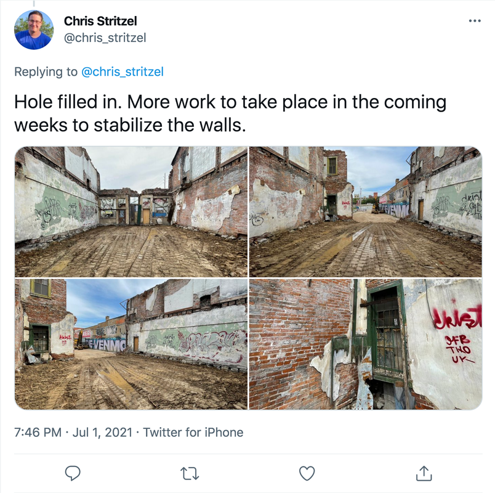Open the Twitter for iPhone source link
Screen dimensions: 495x493
coord(193,433)
